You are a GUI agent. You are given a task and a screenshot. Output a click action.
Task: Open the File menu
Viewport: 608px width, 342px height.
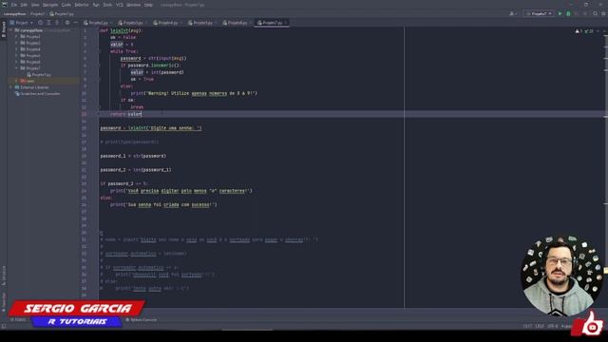click(x=14, y=5)
